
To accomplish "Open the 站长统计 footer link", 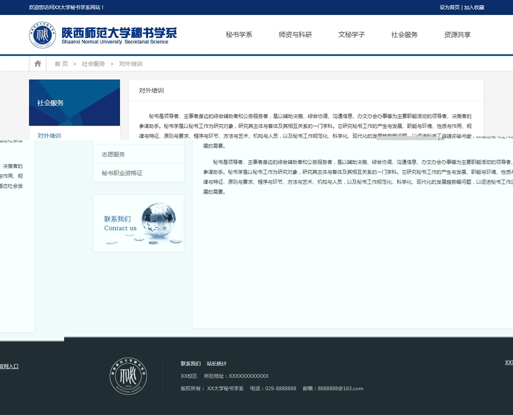I will [217, 363].
